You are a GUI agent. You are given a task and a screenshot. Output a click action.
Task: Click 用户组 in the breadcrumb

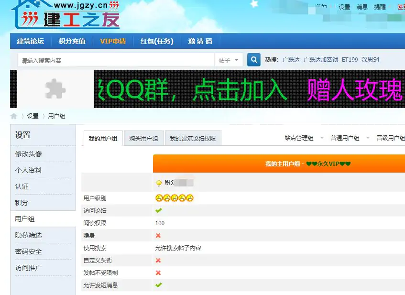point(56,116)
